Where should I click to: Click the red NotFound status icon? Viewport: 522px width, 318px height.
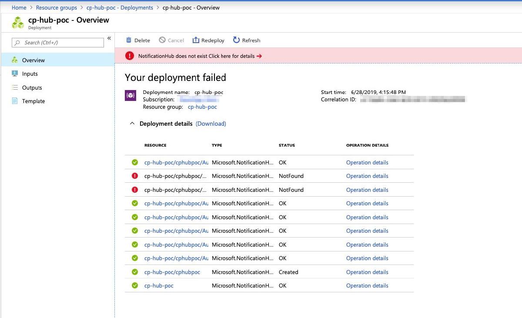coord(135,176)
